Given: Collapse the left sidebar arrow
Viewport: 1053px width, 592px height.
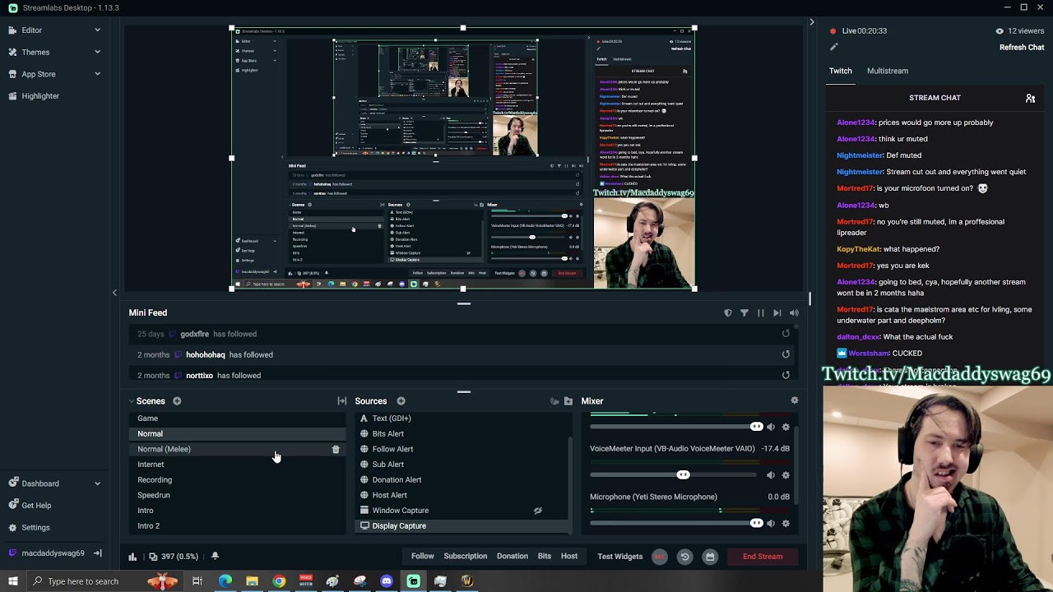Looking at the screenshot, I should pos(114,293).
